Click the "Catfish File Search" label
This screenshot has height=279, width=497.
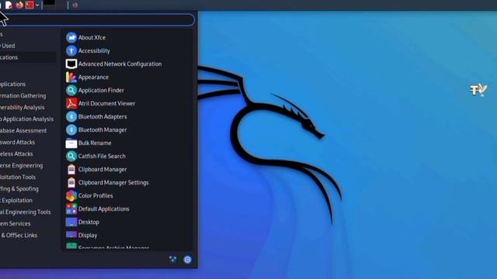[x=102, y=156]
